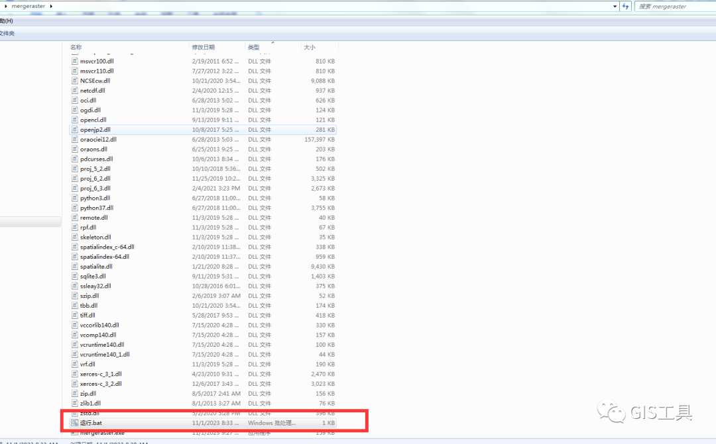Click the 运行.bat batch file icon
Viewport: 716px width, 444px height.
click(x=75, y=423)
